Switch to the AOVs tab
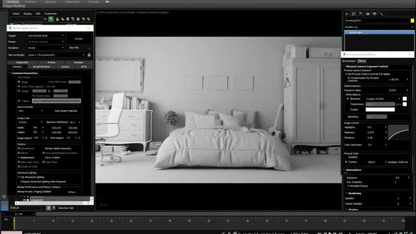 [x=84, y=66]
